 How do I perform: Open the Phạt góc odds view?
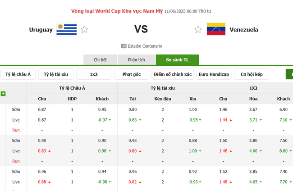coord(132,74)
